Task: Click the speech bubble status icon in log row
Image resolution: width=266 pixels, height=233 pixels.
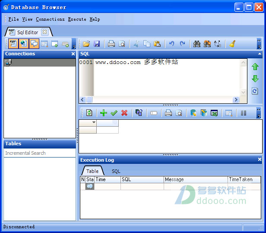Action: 90,186
